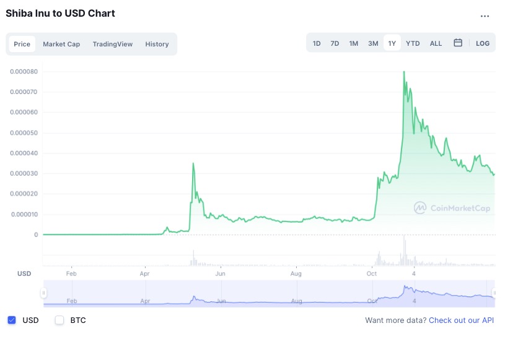The width and height of the screenshot is (505, 344).
Task: Open the calendar date range picker
Action: [458, 43]
